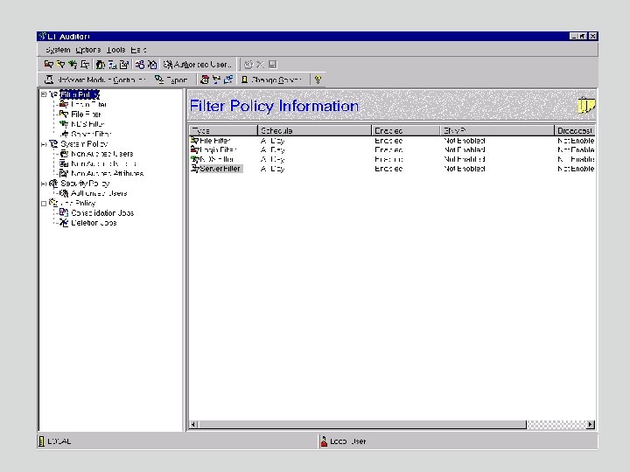Click the first icon in the top toolbar

(x=49, y=65)
